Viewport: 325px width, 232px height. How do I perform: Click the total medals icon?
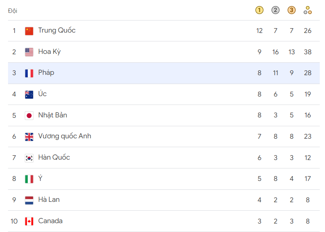point(308,10)
